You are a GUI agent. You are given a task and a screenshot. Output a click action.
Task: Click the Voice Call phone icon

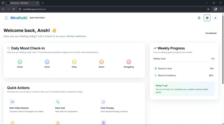(58, 102)
